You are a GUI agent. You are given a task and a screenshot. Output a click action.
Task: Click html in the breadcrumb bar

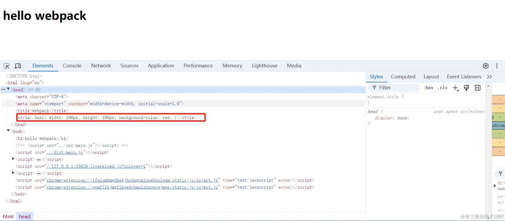[x=8, y=217]
